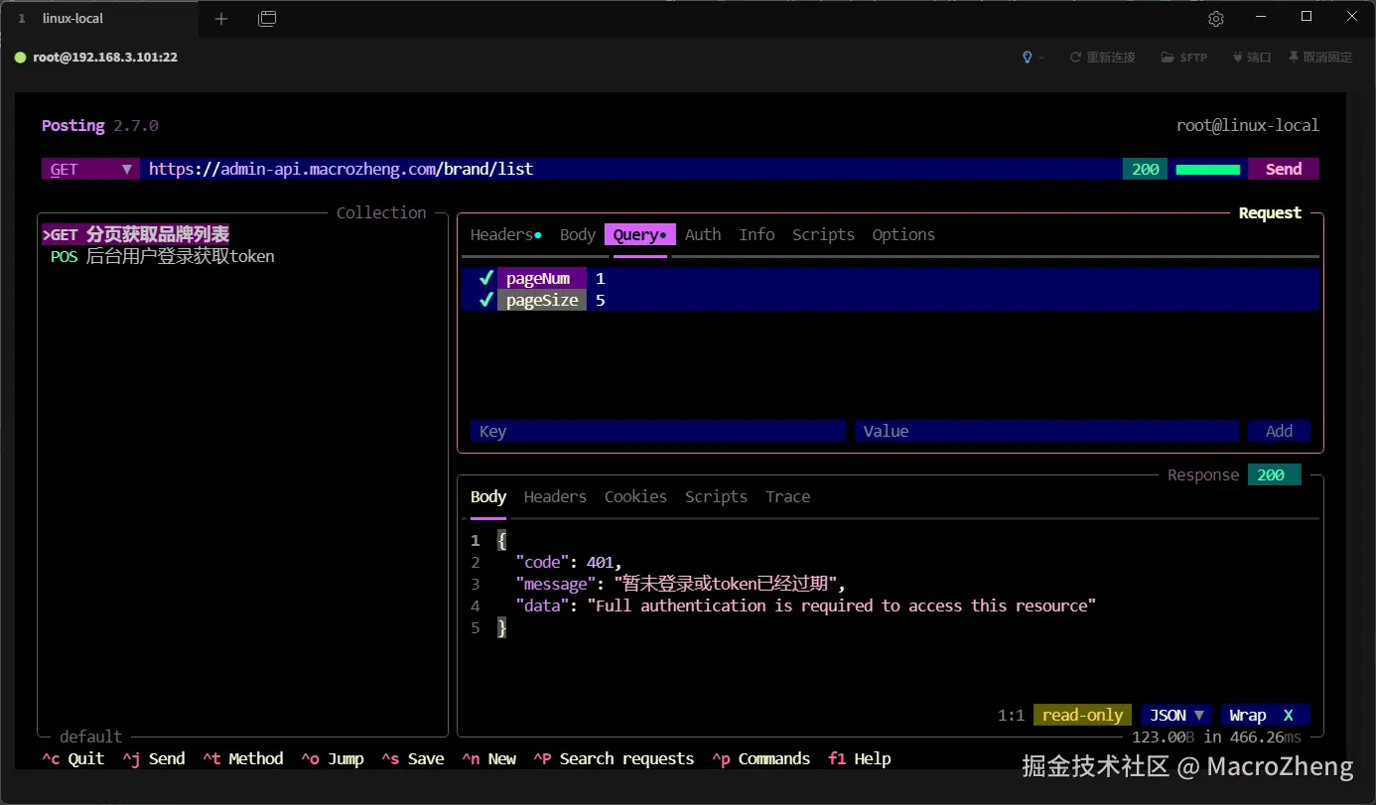This screenshot has height=805, width=1376.
Task: Add a new terminal tab
Action: coord(221,19)
